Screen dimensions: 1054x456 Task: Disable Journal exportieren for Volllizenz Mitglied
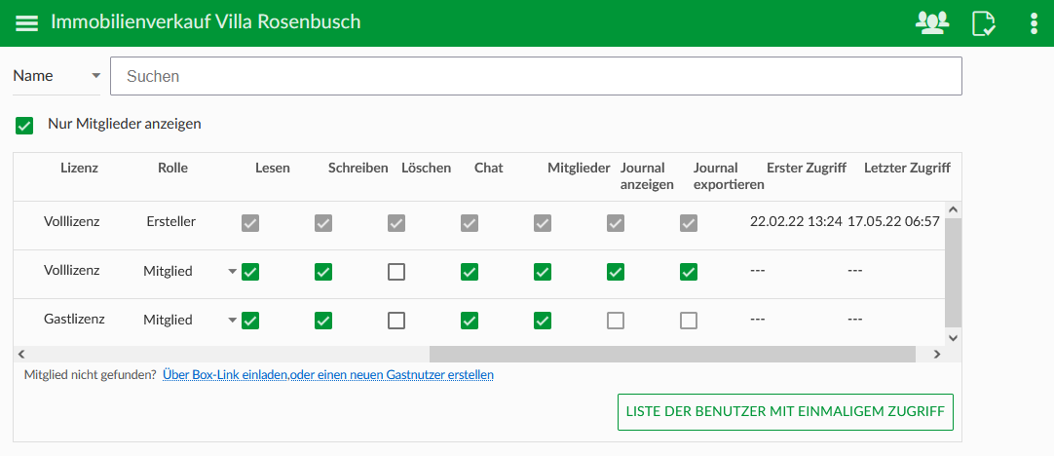tap(689, 272)
